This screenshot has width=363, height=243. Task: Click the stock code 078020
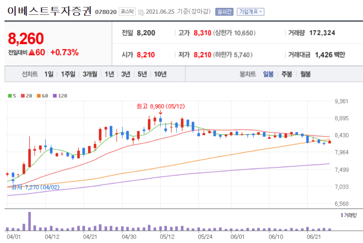(106, 12)
